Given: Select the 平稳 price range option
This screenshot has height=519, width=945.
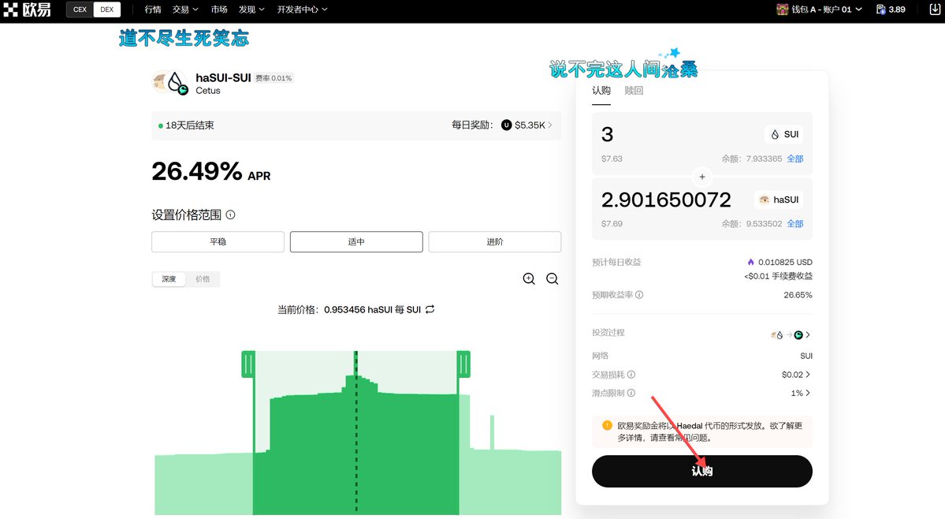Looking at the screenshot, I should (x=218, y=241).
